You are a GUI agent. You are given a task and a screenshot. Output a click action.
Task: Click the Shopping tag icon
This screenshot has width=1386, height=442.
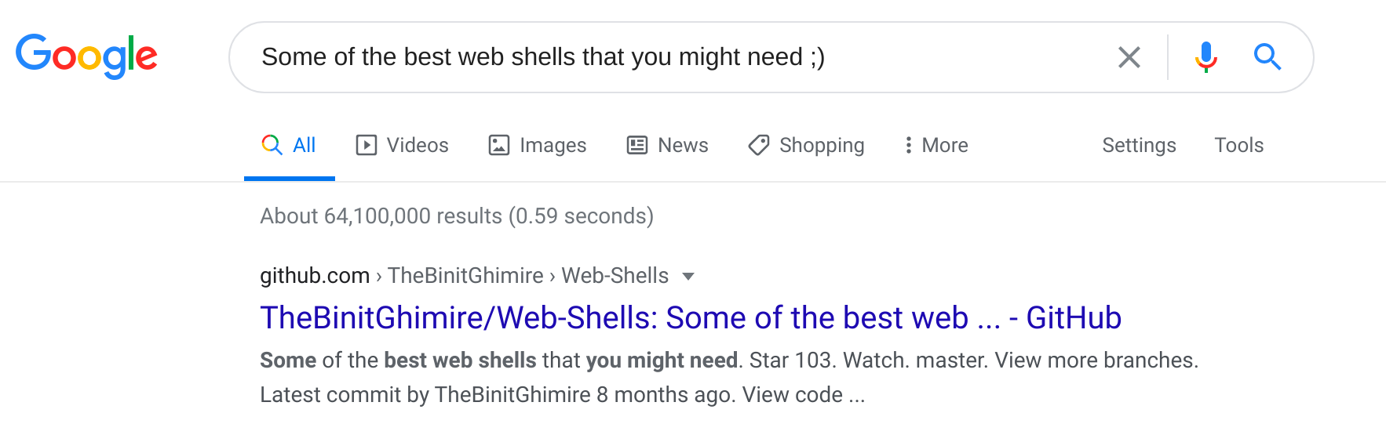pos(759,145)
